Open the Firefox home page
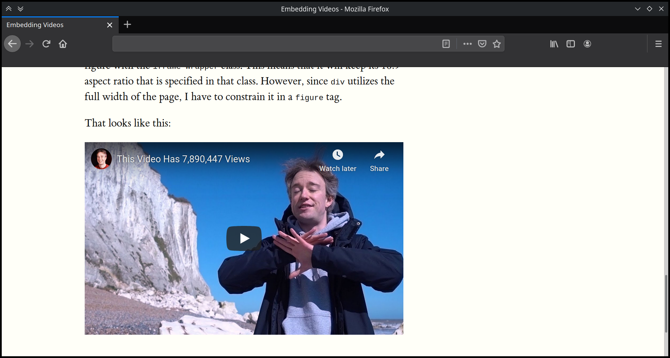 click(x=63, y=44)
